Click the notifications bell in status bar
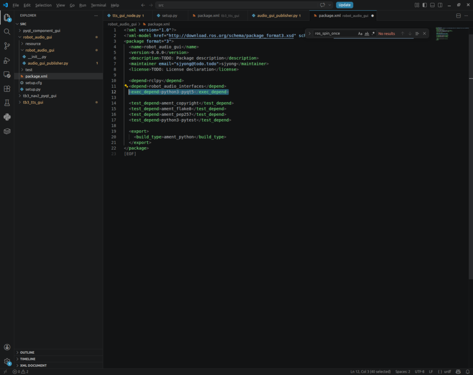The image size is (473, 375). pyautogui.click(x=467, y=372)
